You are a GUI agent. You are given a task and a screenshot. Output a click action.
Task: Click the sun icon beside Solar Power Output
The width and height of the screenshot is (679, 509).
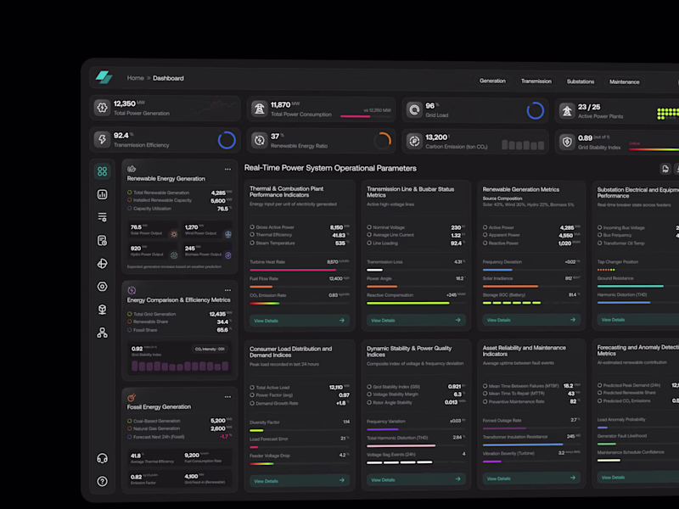point(174,234)
